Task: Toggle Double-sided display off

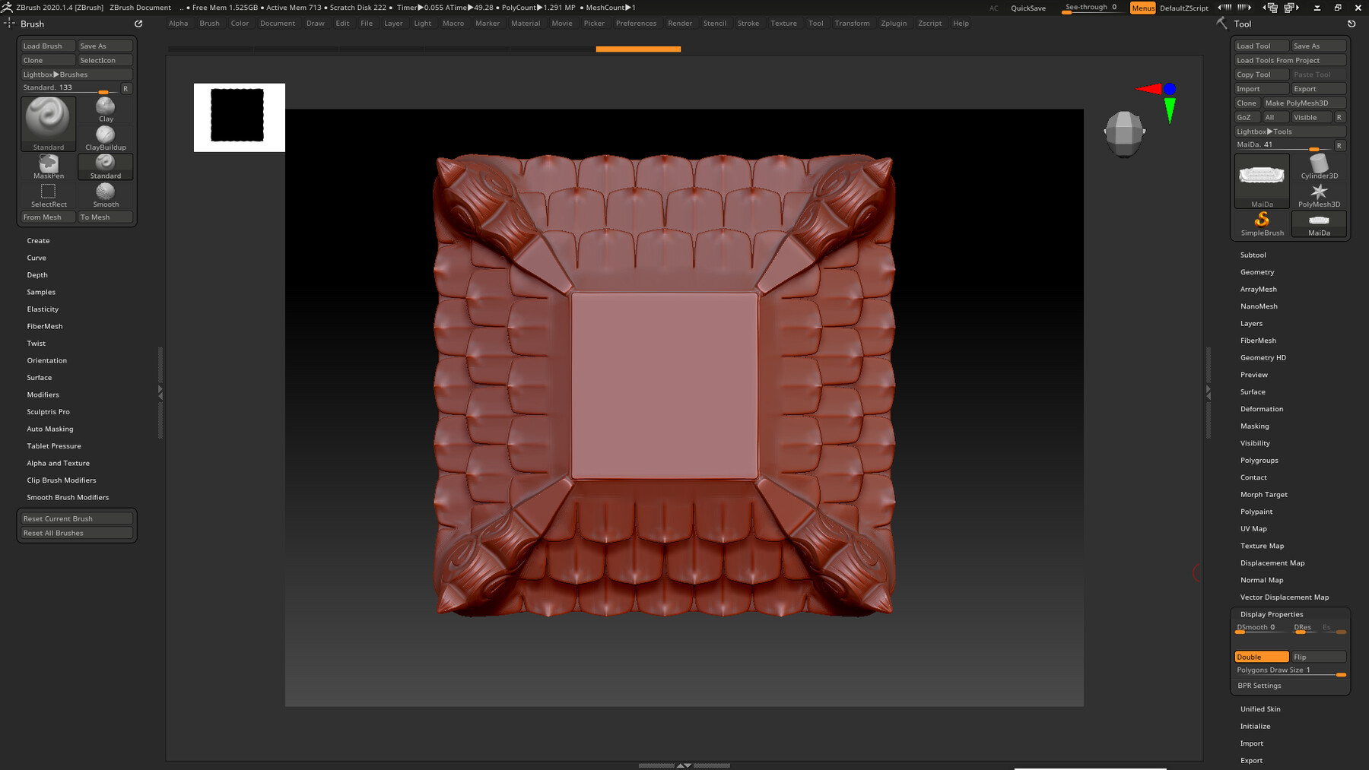Action: (1262, 657)
